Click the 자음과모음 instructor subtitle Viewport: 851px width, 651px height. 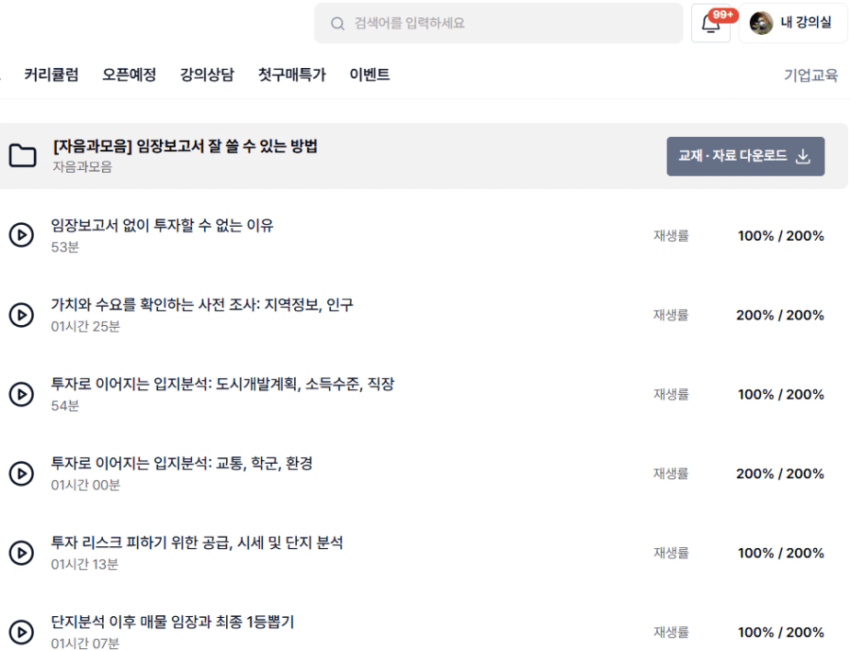(83, 167)
